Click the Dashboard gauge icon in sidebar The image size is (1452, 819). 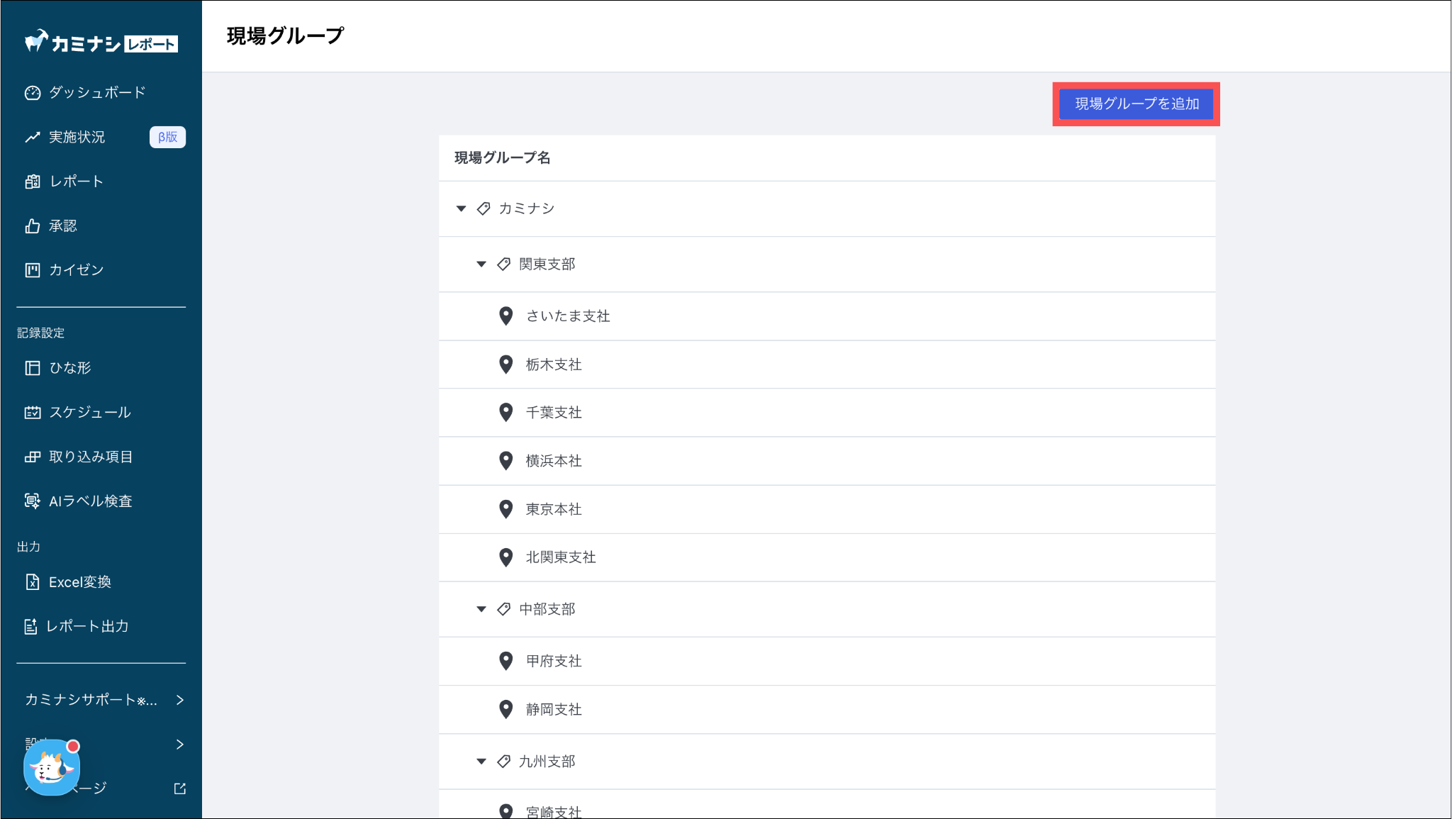[x=33, y=93]
